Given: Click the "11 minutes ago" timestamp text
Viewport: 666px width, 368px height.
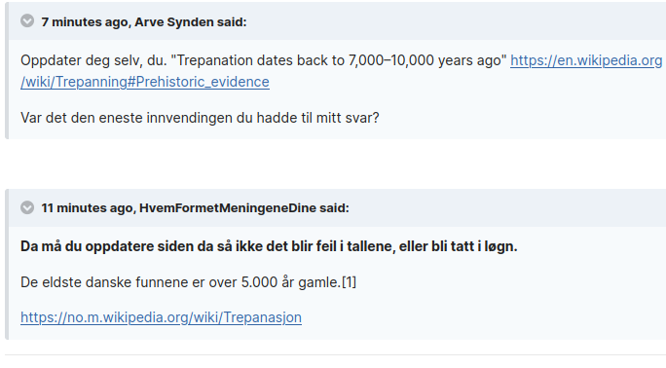Looking at the screenshot, I should tap(87, 208).
